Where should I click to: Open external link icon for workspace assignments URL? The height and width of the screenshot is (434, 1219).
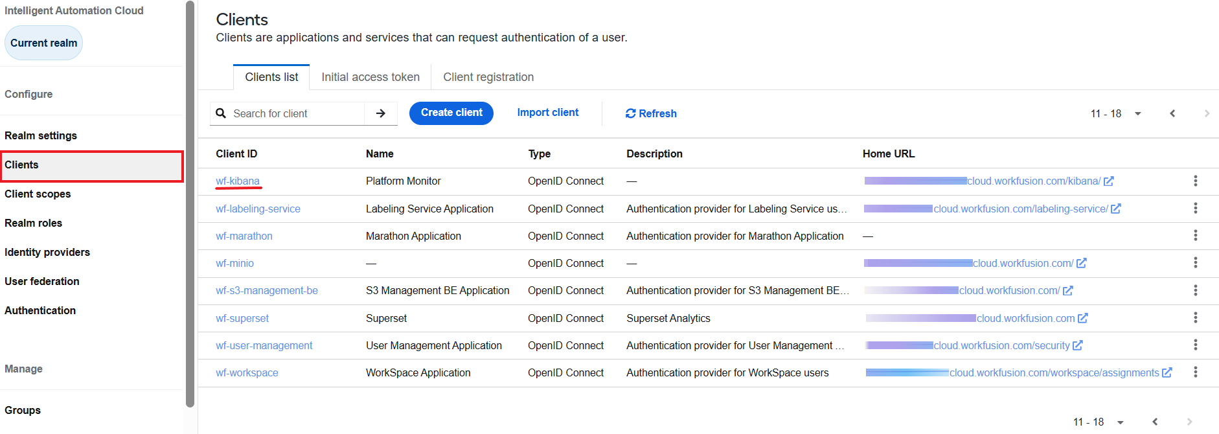point(1167,372)
